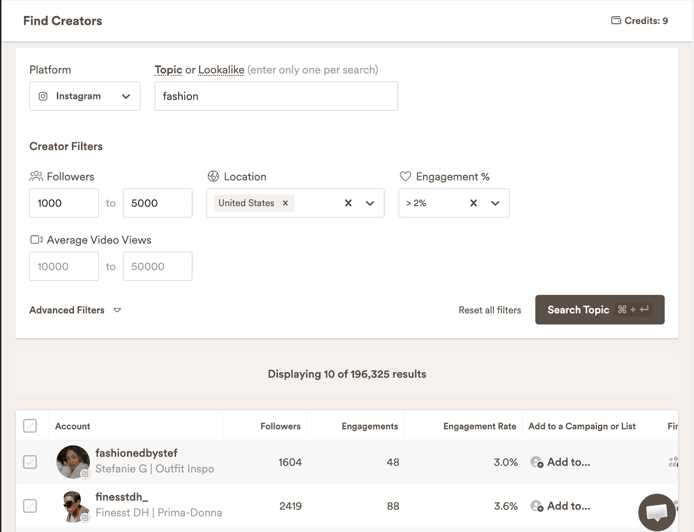Expand Advanced Filters section

tap(75, 310)
